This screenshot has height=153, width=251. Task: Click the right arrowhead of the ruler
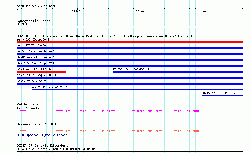pos(242,9)
